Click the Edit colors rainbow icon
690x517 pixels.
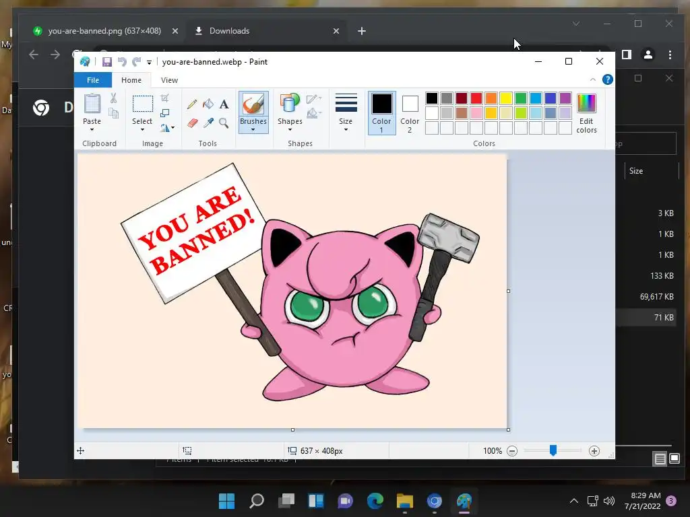[x=586, y=104]
